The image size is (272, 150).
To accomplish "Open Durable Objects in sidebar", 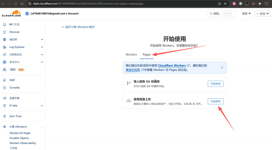I will [19, 138].
